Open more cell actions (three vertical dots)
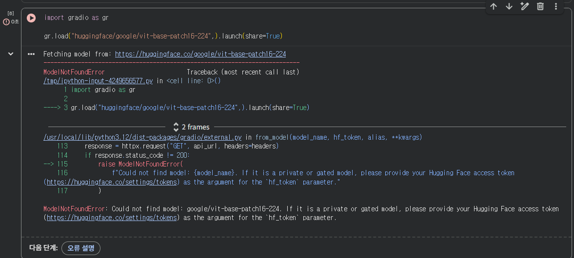The height and width of the screenshot is (258, 574). 555,7
